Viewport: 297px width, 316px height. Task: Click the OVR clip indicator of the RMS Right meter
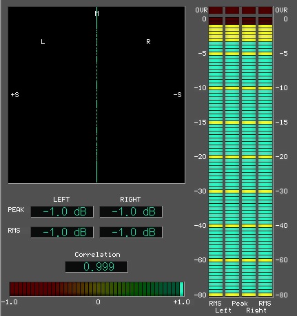[265, 10]
